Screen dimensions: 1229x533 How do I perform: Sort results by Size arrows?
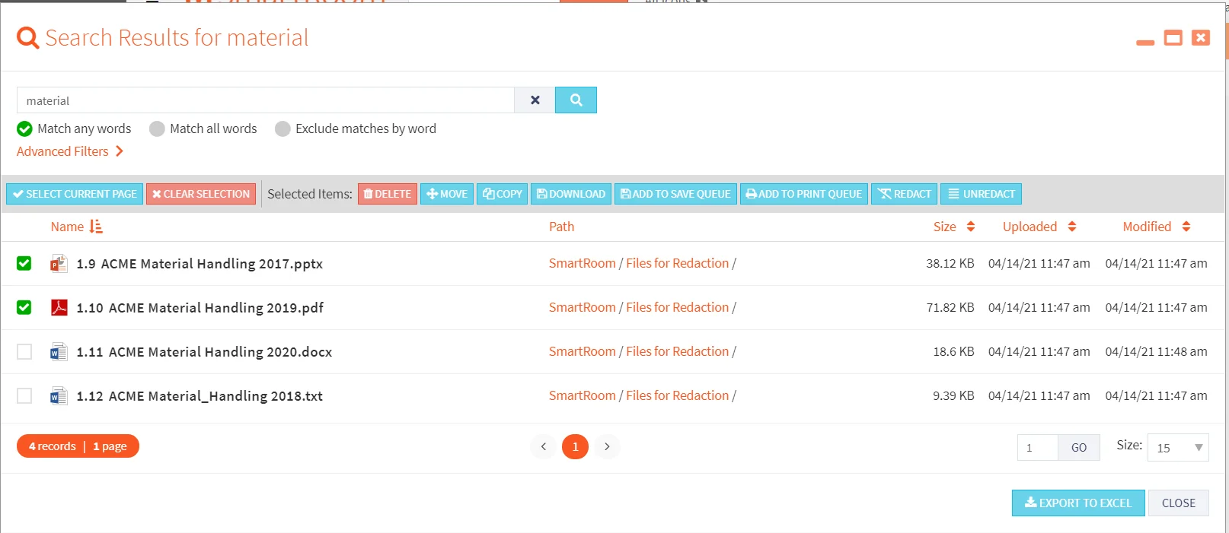coord(971,227)
